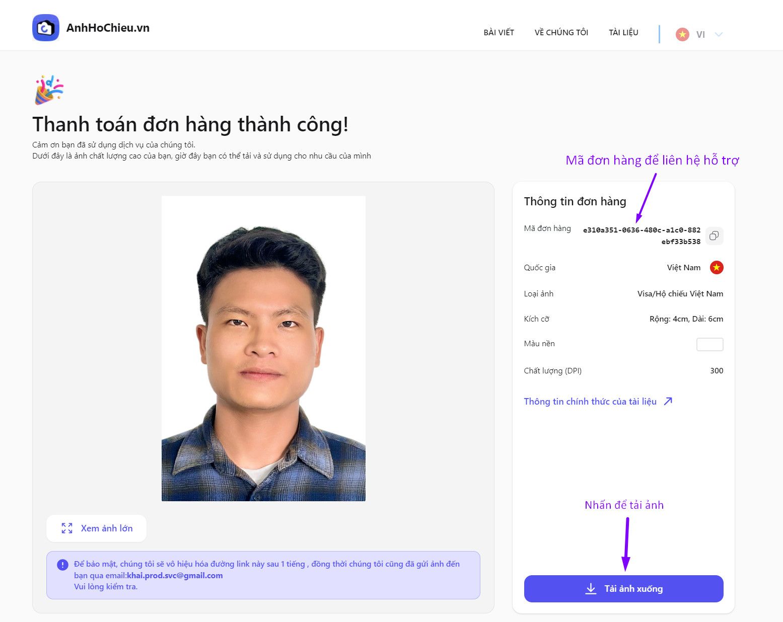Image resolution: width=783 pixels, height=622 pixels.
Task: Click the download arrow icon in Tải ảnh xuống
Action: click(591, 589)
